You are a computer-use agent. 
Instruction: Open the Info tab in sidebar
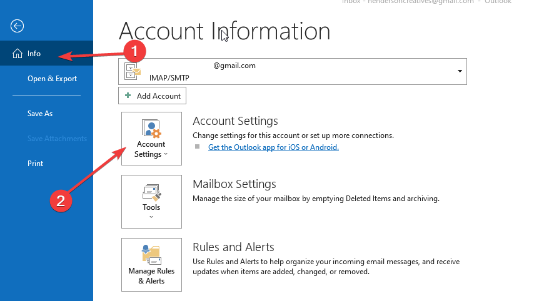tap(46, 53)
